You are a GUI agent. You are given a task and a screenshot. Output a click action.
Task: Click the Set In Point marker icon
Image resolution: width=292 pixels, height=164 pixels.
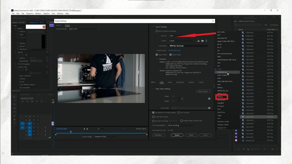click(x=84, y=129)
